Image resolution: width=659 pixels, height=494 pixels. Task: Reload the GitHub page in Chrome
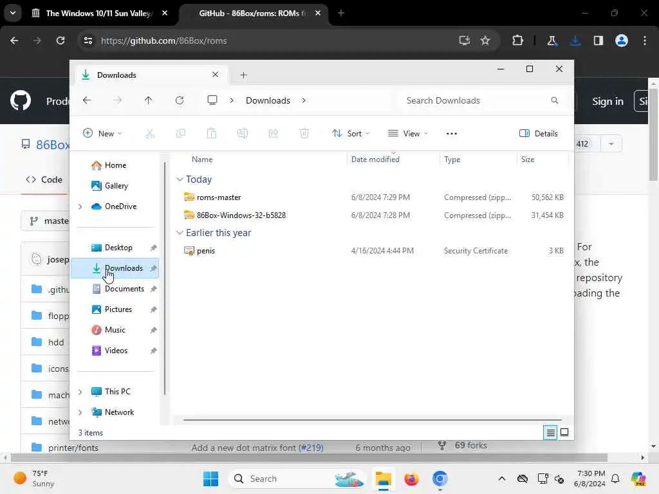click(60, 41)
